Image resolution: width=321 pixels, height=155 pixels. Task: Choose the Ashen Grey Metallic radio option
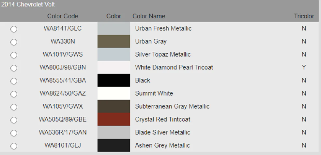(x=14, y=146)
